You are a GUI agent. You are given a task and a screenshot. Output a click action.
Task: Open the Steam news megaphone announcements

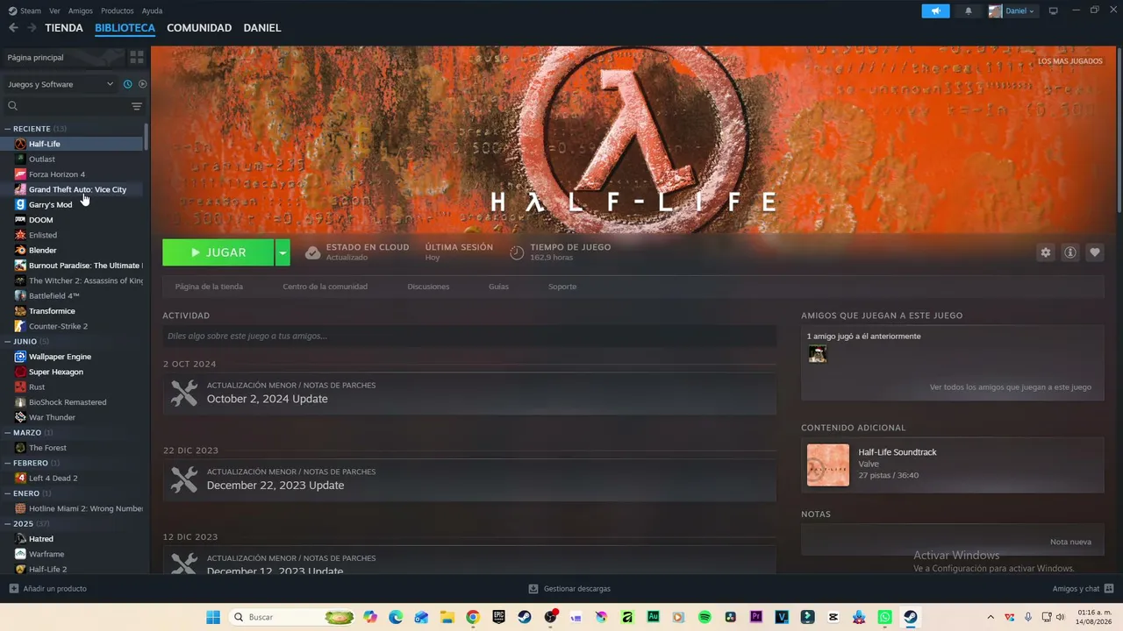[x=935, y=11]
